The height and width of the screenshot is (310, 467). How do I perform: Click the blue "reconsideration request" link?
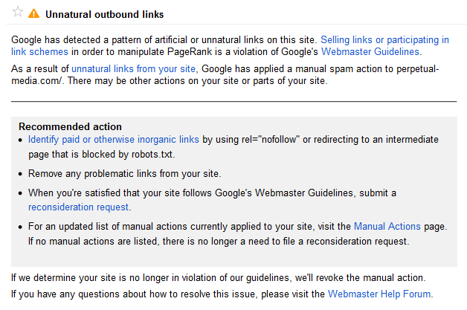(x=78, y=207)
